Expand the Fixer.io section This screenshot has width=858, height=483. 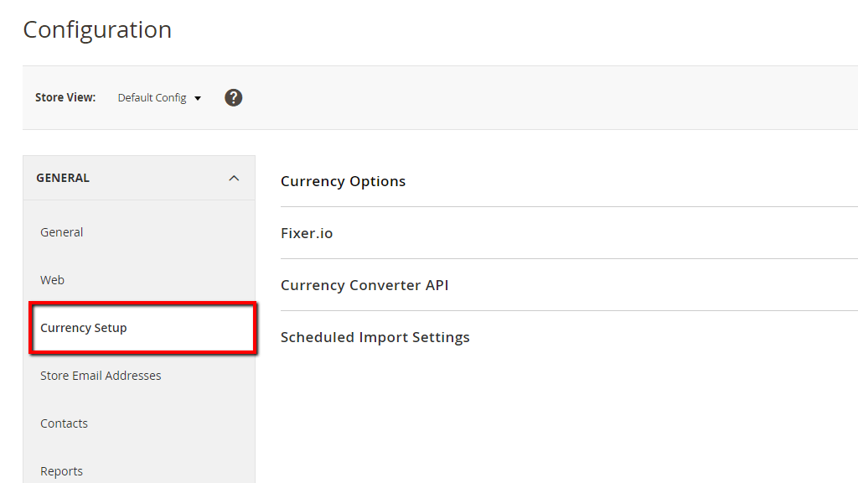[307, 233]
